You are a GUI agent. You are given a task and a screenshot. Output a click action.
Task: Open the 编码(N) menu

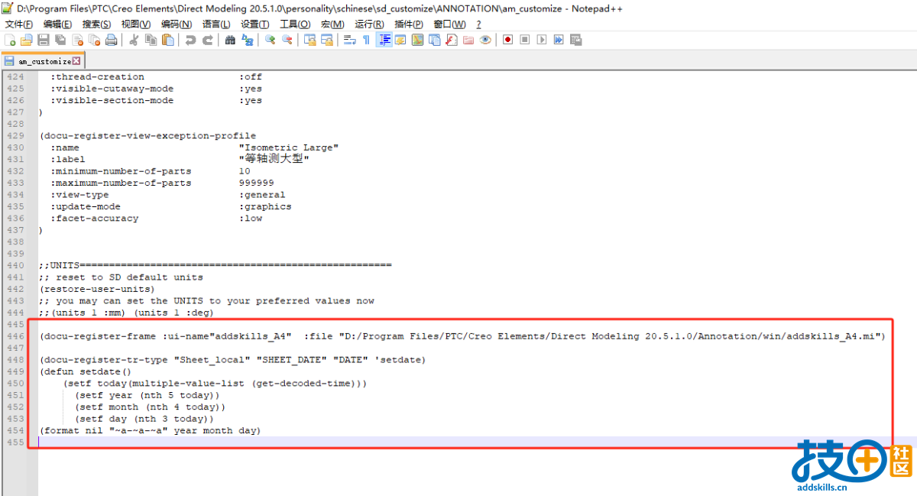click(177, 24)
